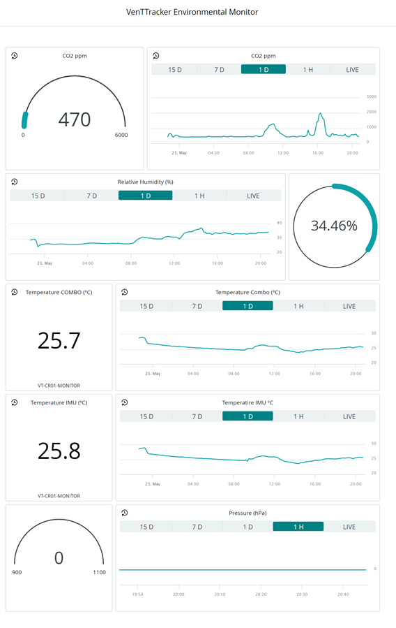396x628 pixels.
Task: Switch Pressure (hPa) chart to LIVE
Action: click(349, 527)
